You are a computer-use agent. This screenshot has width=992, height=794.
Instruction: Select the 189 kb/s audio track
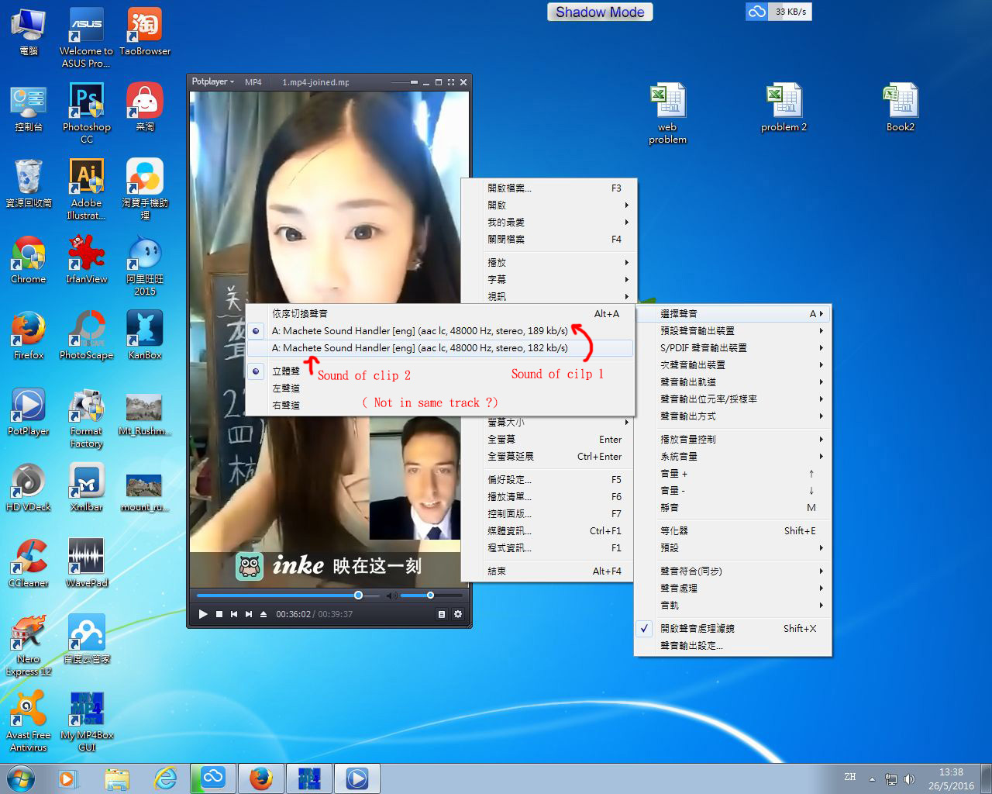[x=439, y=331]
